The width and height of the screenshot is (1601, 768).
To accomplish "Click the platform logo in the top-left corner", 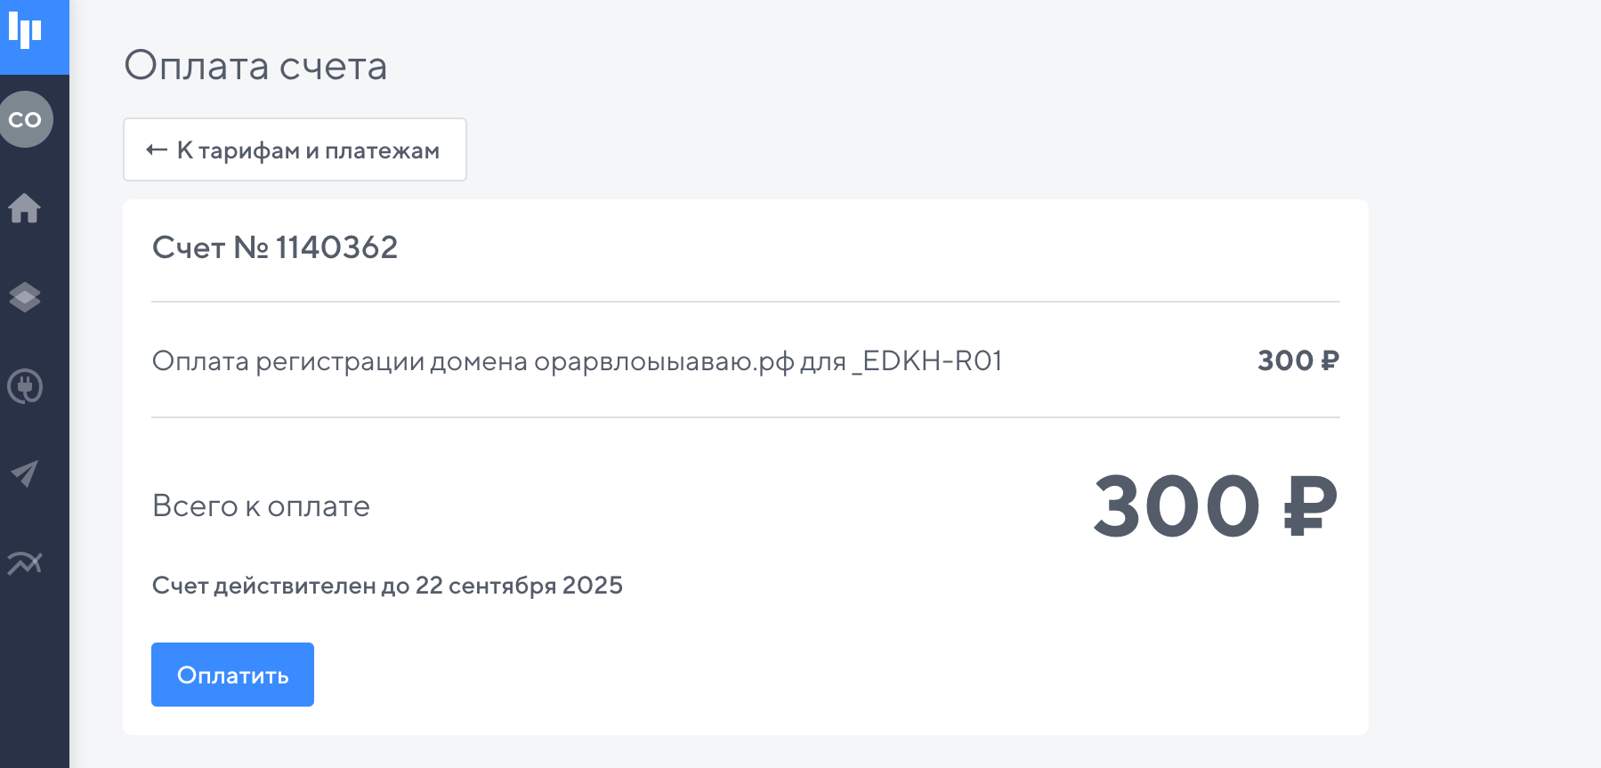I will click(26, 31).
